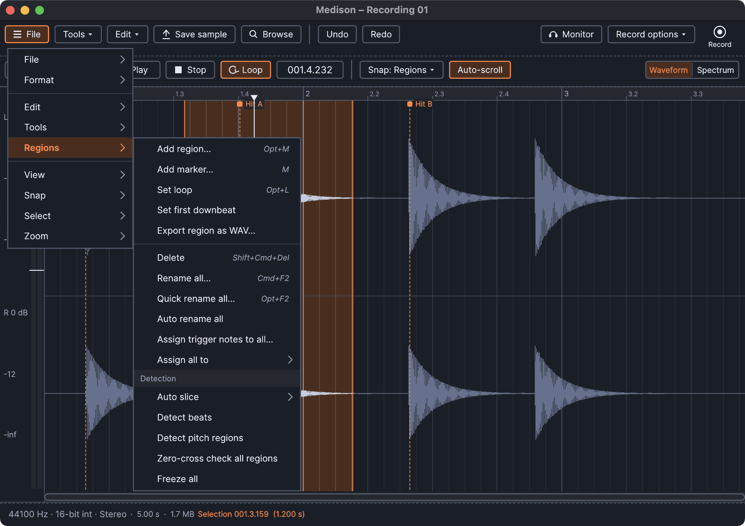Toggle the Loop button

(x=246, y=70)
